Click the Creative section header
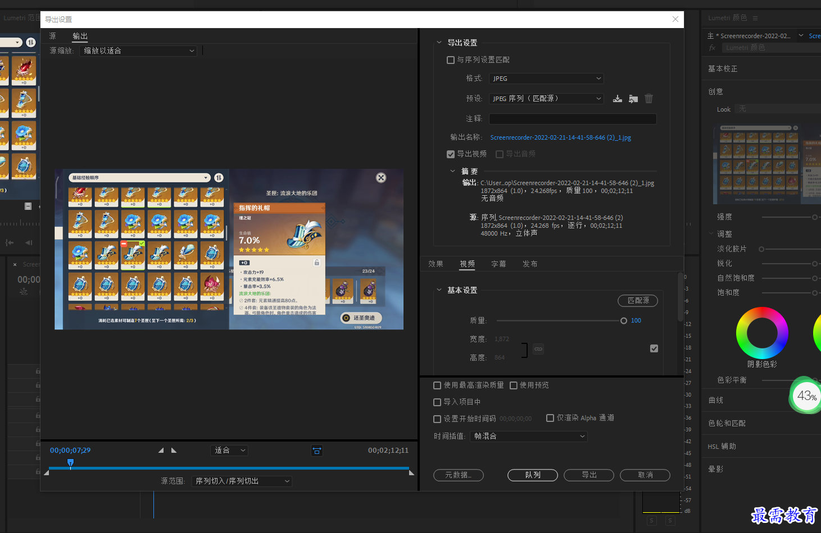 pos(716,92)
